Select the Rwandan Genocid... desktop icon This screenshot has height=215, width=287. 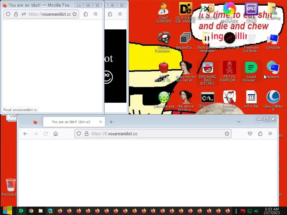click(229, 101)
